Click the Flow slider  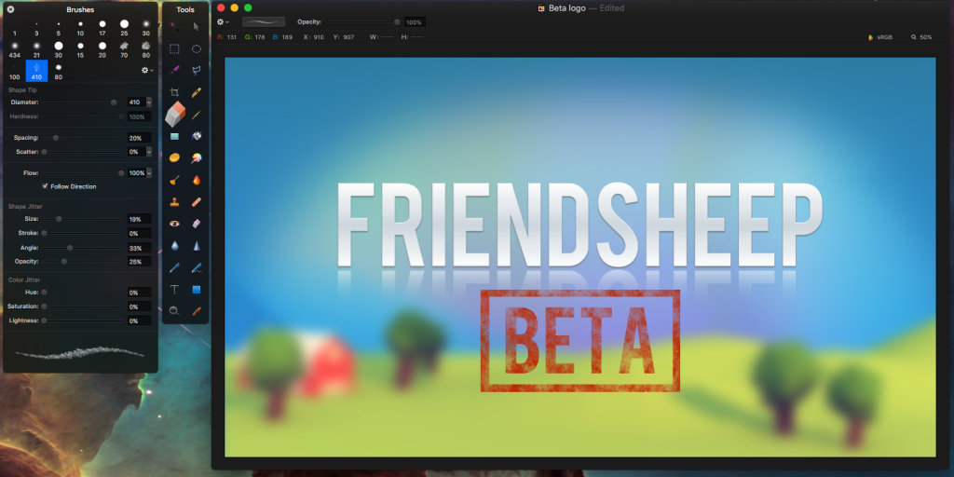point(83,173)
